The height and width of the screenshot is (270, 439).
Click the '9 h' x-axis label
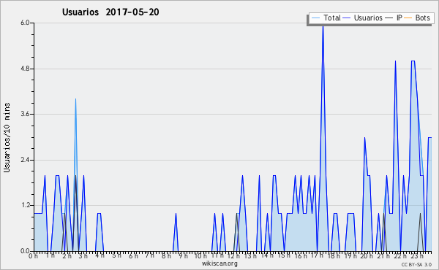click(183, 255)
